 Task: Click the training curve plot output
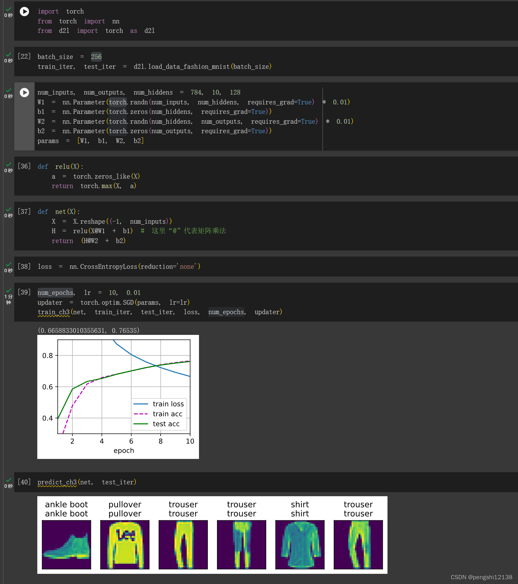[118, 397]
